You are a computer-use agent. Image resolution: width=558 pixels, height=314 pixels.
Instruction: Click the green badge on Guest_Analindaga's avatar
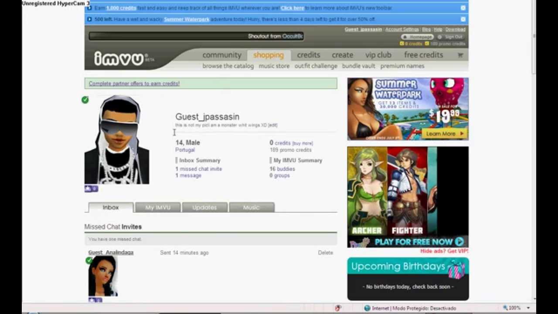click(x=89, y=260)
